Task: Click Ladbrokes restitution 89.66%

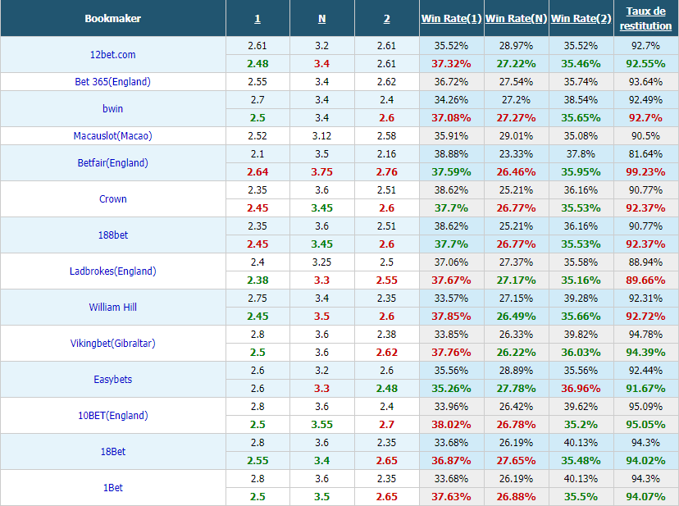Action: (645, 280)
